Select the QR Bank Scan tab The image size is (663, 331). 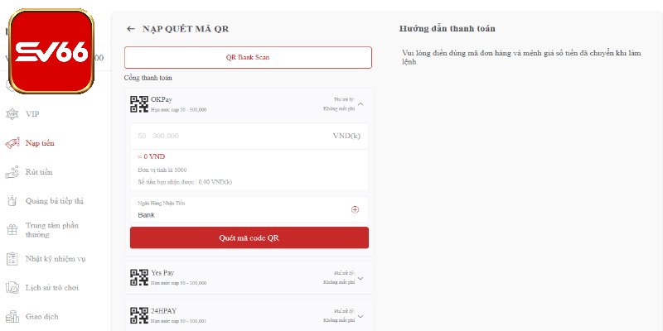pos(248,57)
